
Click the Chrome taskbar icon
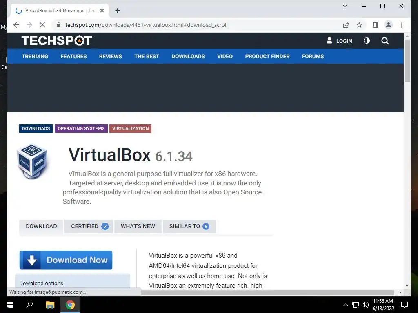coord(70,305)
